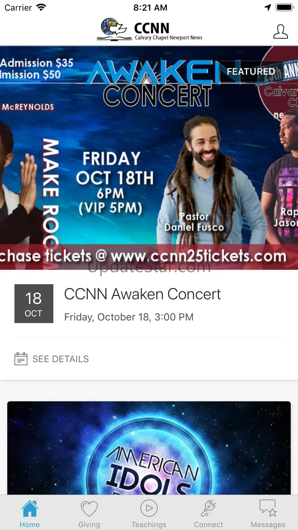
Task: Select the Home house icon
Action: 30,509
